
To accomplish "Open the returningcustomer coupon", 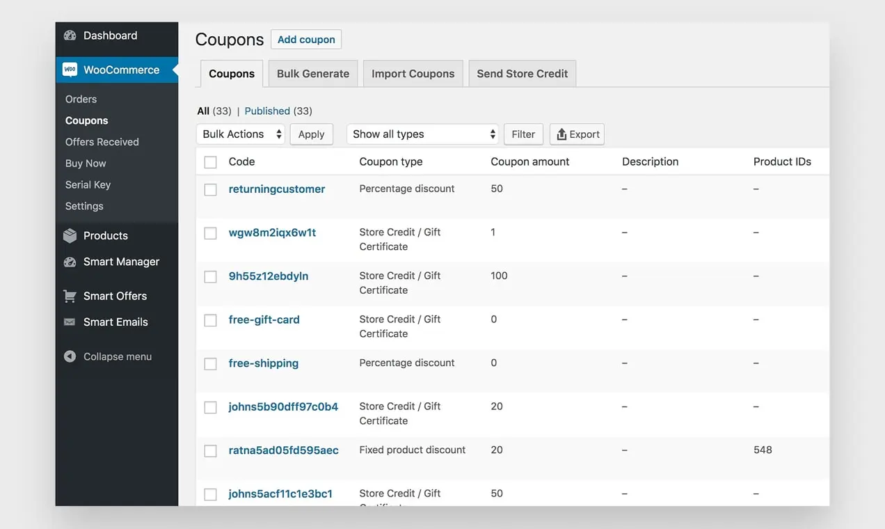I will coord(277,189).
